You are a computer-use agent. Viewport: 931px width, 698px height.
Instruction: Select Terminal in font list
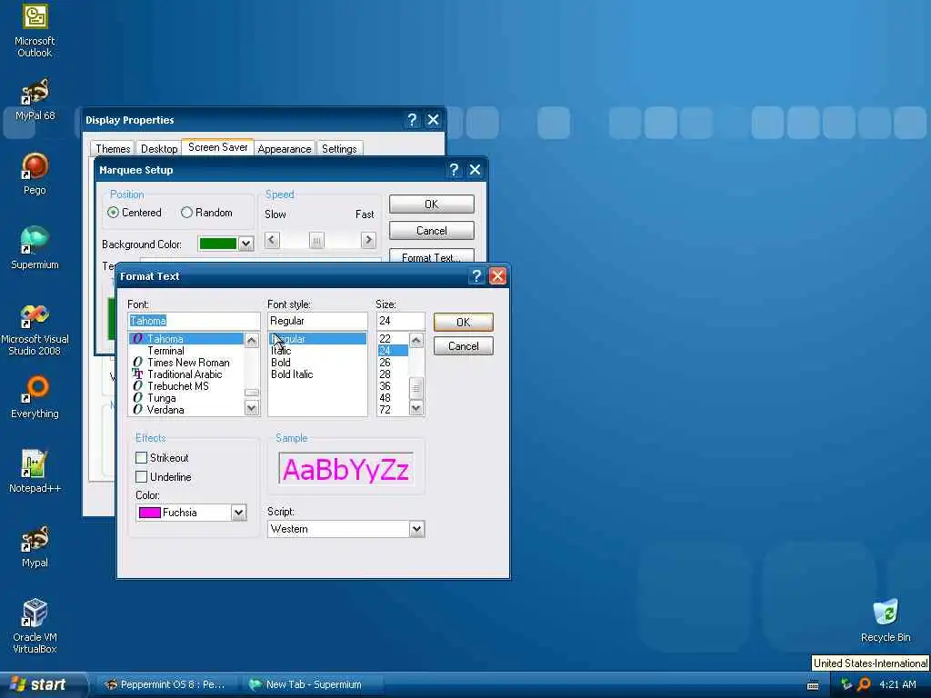click(x=165, y=351)
